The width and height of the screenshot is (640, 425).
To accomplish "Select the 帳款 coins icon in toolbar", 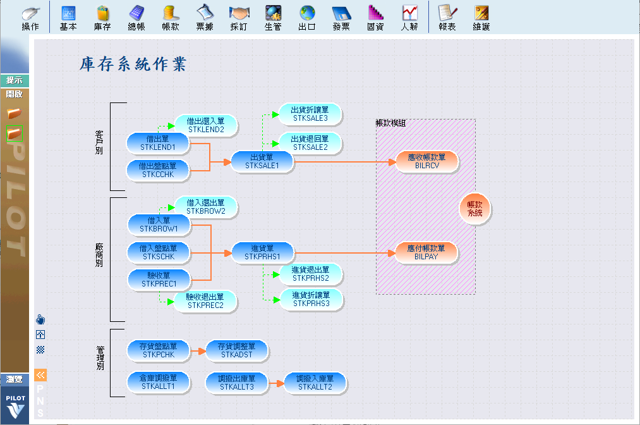I will [x=170, y=18].
